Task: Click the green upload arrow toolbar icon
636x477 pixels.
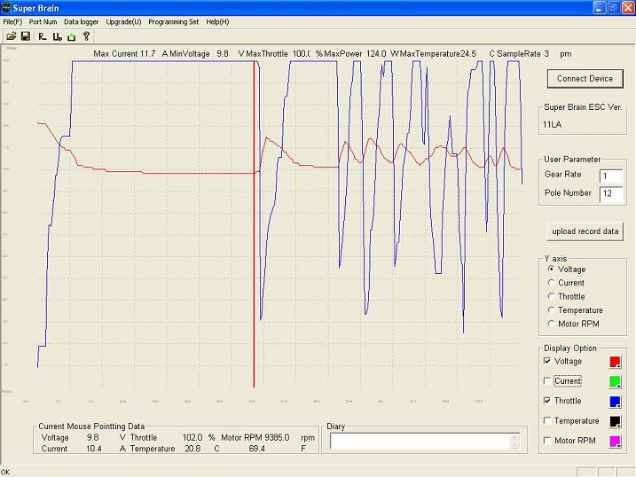Action: coord(72,37)
